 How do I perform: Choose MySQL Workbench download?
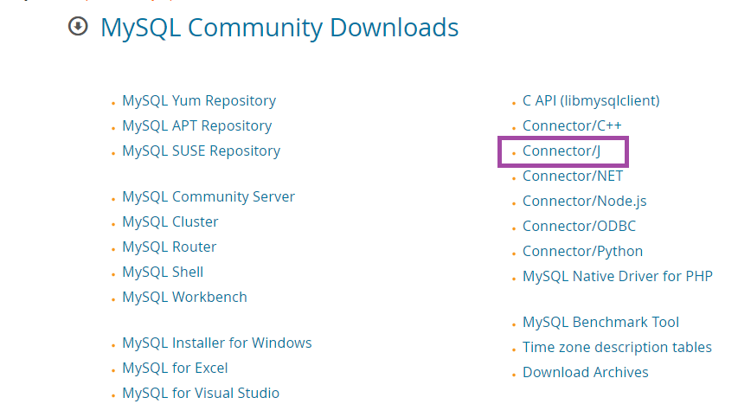(184, 298)
